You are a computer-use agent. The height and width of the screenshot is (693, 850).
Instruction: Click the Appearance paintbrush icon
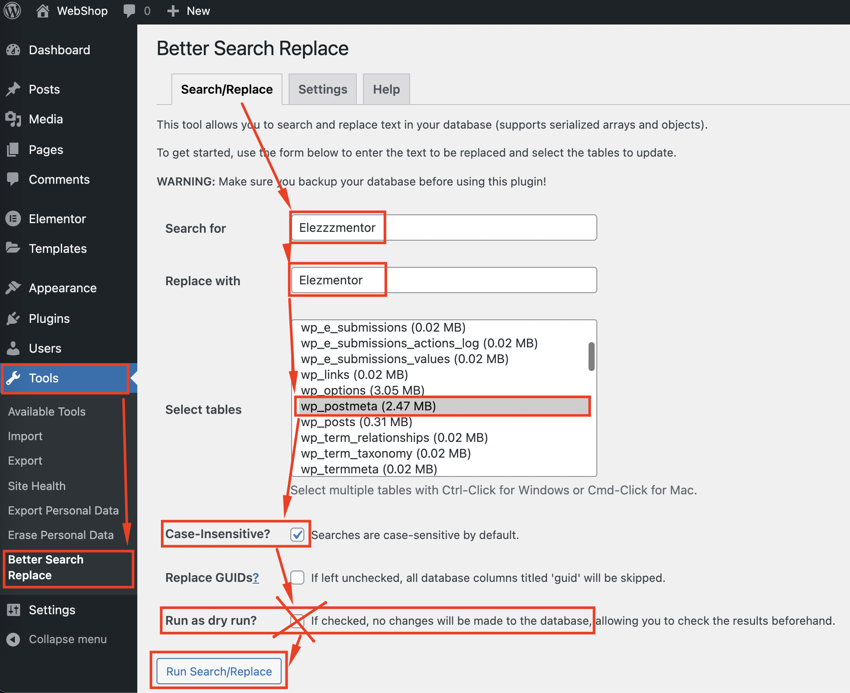(x=13, y=288)
